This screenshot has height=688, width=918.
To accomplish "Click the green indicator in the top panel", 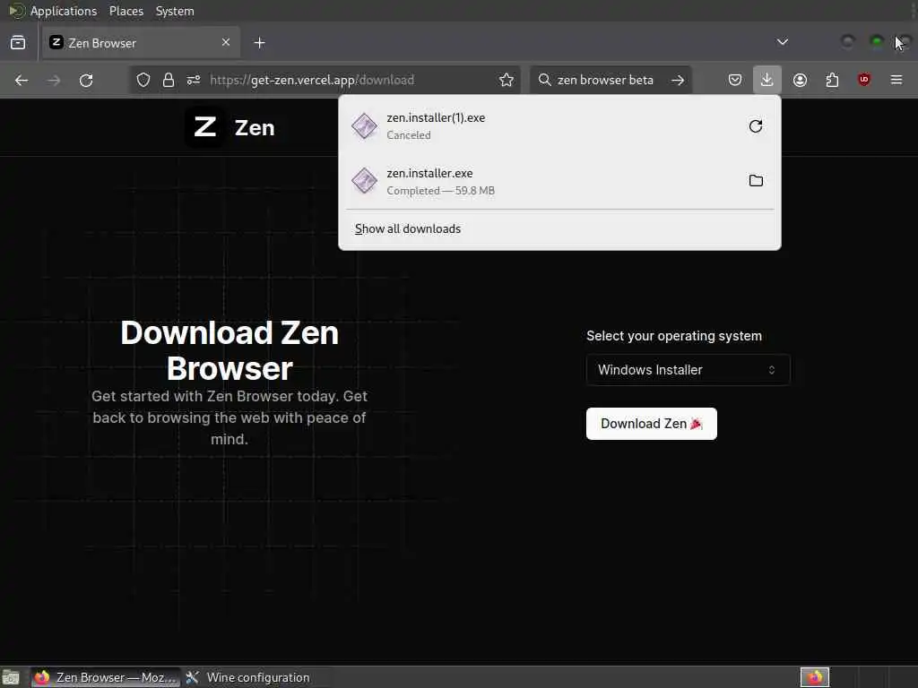I will 877,41.
